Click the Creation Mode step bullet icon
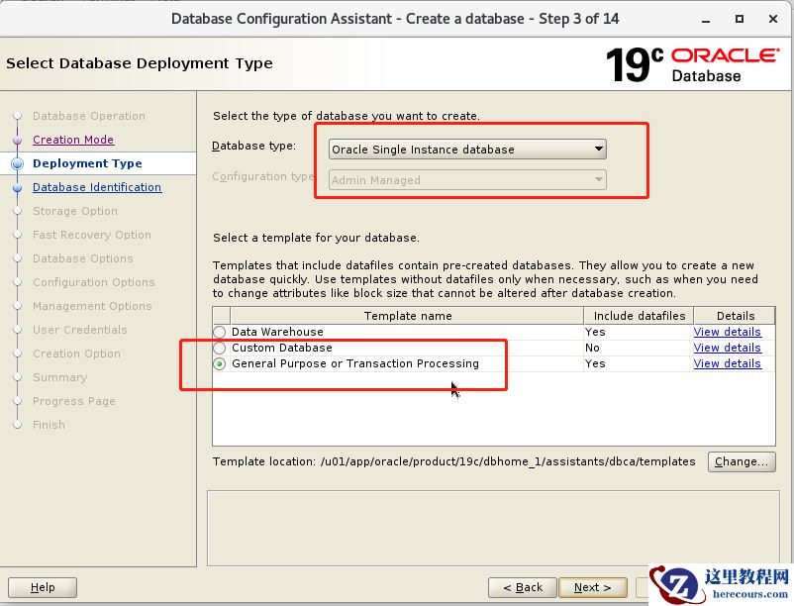 click(17, 140)
